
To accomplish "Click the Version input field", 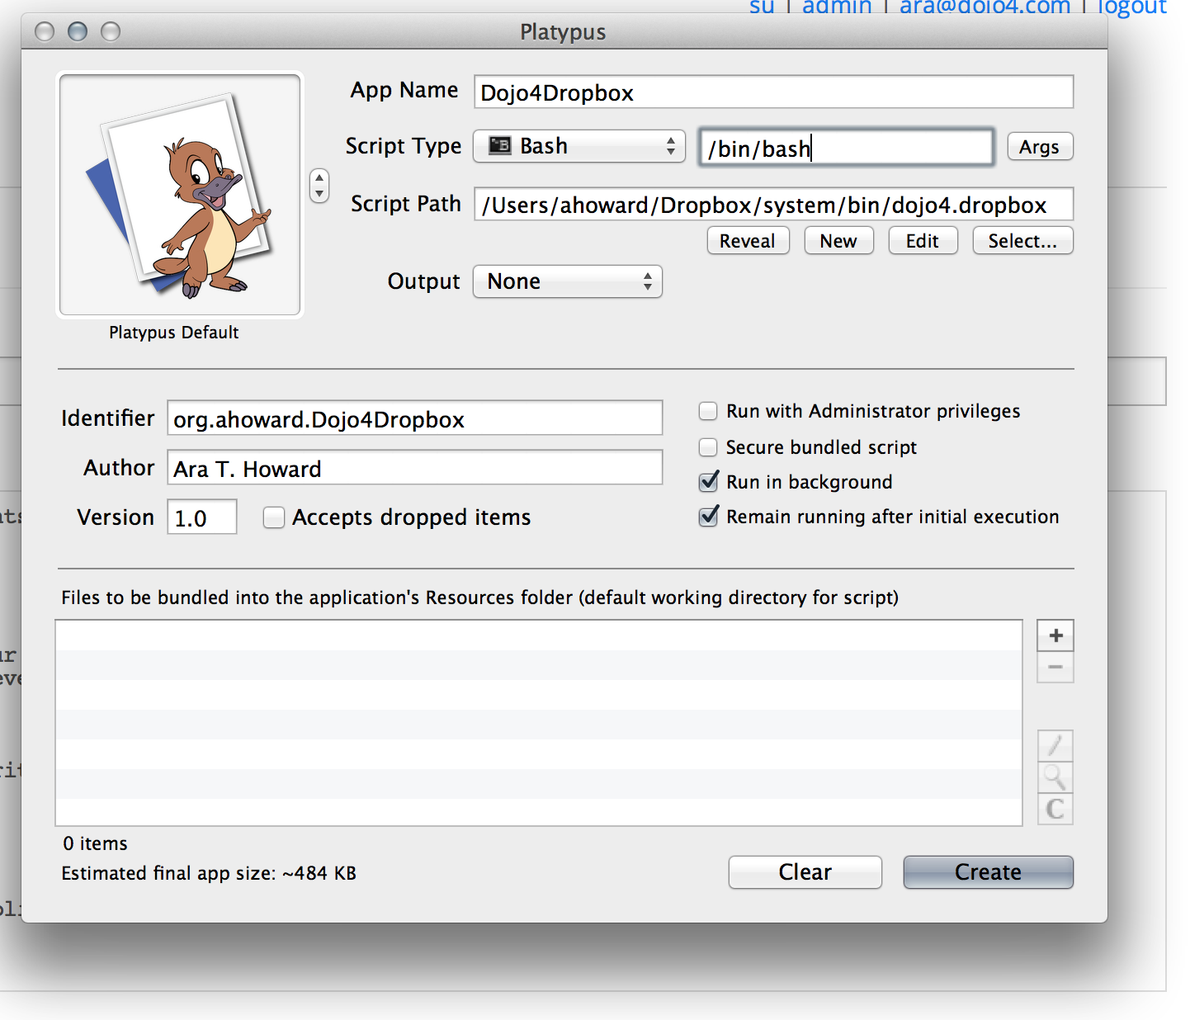I will coord(202,517).
